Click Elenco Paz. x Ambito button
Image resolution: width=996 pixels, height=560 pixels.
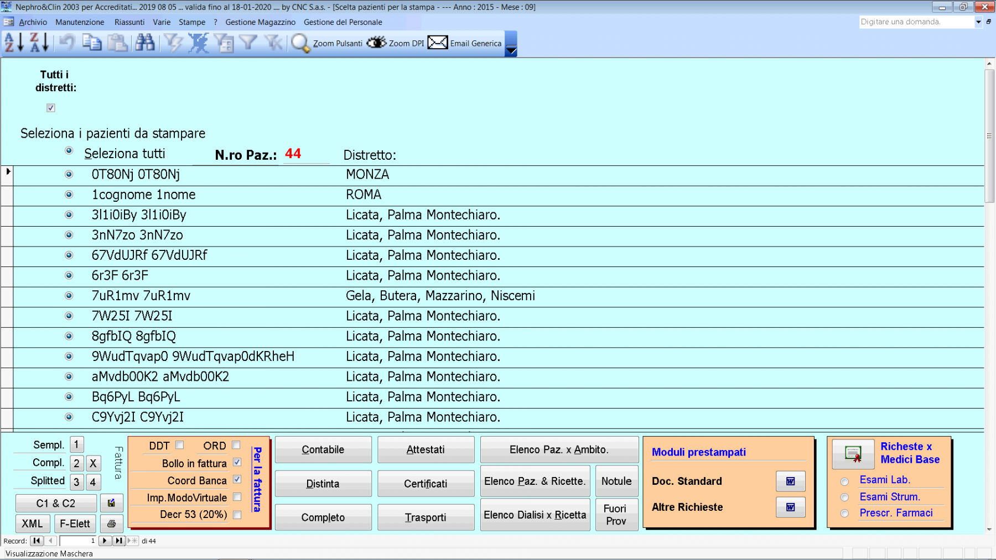[559, 449]
